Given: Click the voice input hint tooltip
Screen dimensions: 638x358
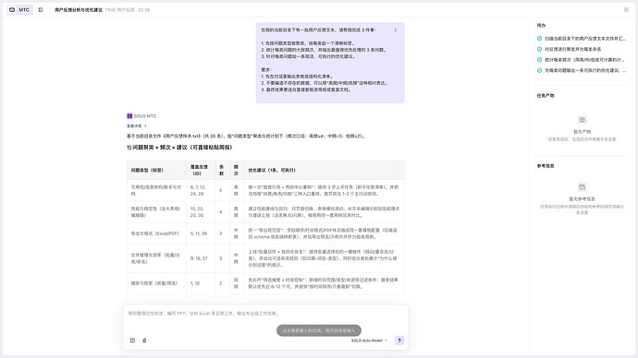Looking at the screenshot, I should [319, 330].
